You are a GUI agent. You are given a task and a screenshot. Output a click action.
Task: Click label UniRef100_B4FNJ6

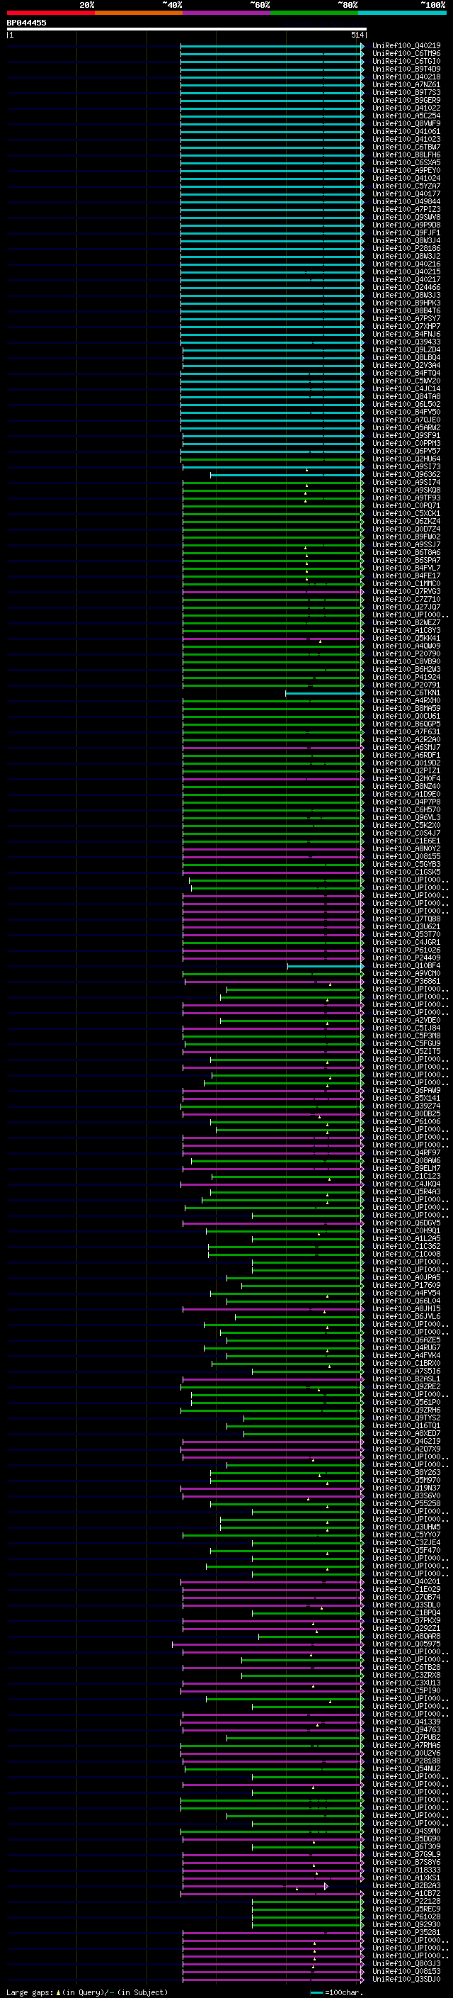(406, 335)
